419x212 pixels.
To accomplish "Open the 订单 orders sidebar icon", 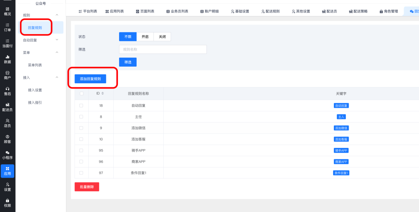I will coord(7,27).
